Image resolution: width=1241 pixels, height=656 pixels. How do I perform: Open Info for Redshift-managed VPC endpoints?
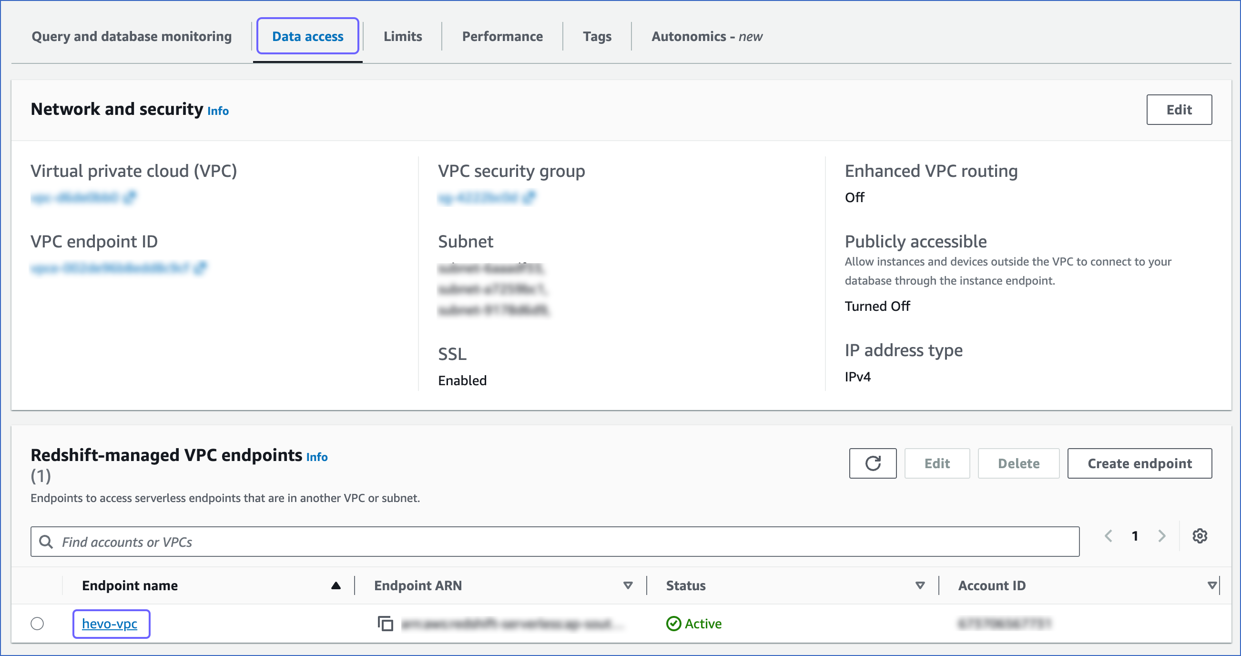(x=317, y=457)
